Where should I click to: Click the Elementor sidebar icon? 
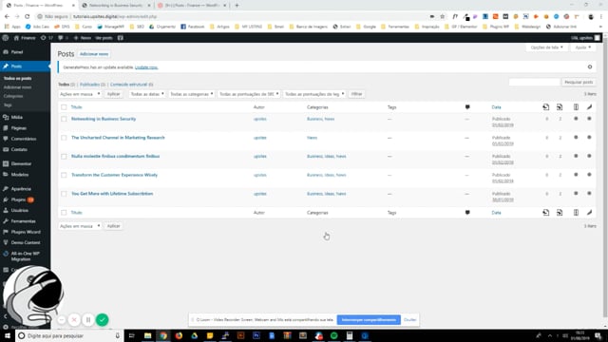(6, 163)
